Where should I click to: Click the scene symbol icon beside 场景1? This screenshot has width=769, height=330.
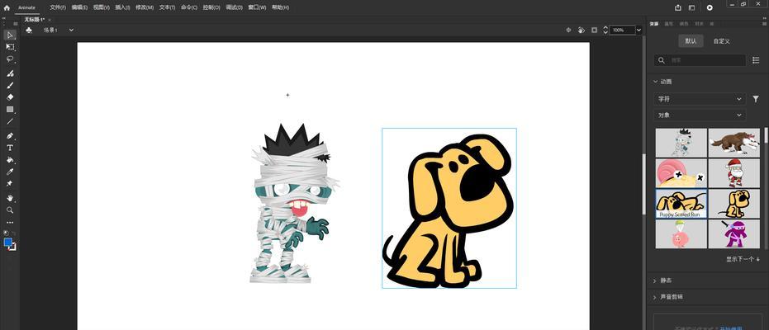point(29,30)
